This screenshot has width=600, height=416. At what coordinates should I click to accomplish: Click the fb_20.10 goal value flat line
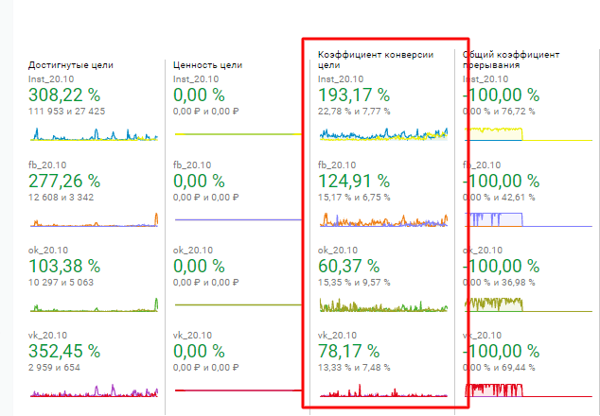[x=238, y=220]
